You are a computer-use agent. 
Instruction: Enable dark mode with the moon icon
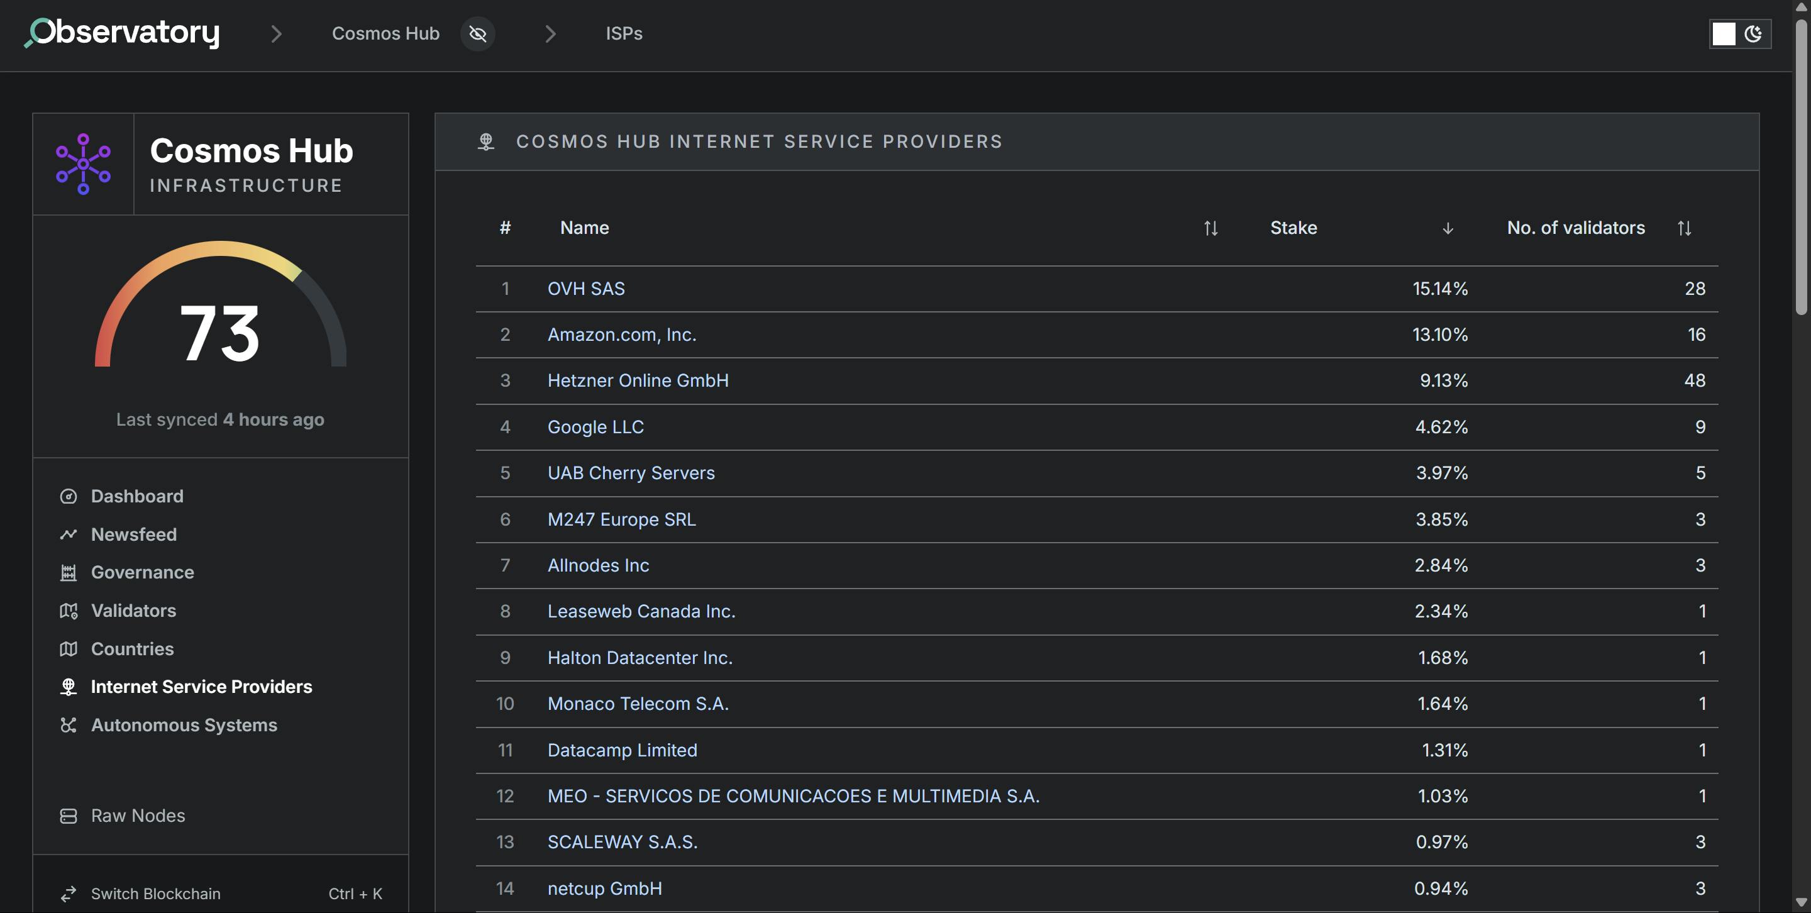[1753, 34]
